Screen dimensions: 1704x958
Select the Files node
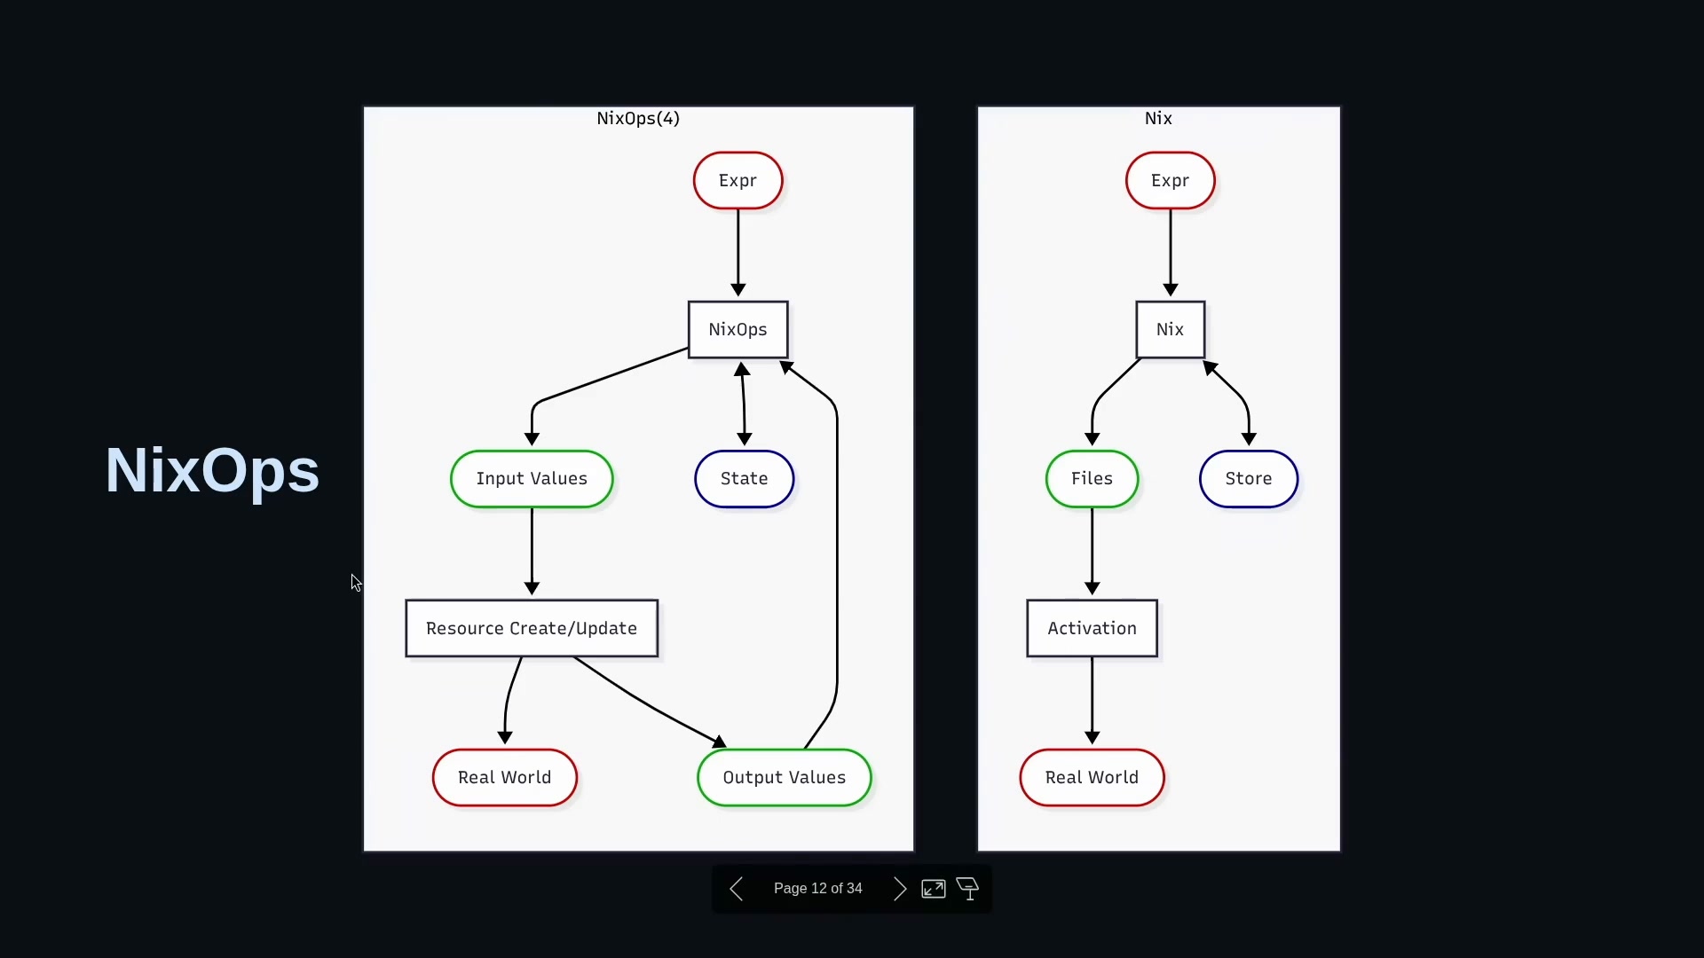tap(1092, 479)
